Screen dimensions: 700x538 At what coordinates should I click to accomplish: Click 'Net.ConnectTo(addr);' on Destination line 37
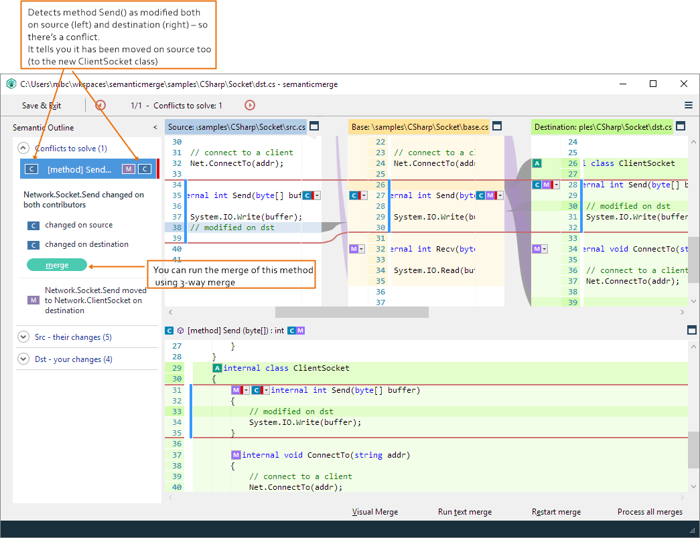point(632,281)
